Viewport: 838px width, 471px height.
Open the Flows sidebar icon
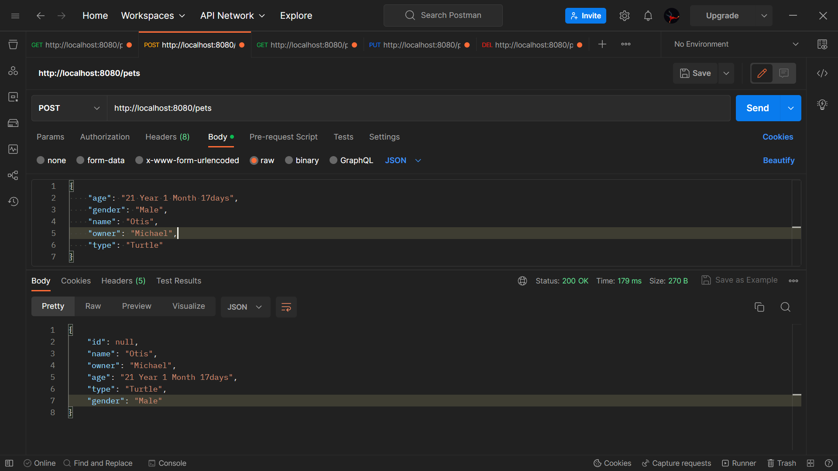(x=13, y=175)
